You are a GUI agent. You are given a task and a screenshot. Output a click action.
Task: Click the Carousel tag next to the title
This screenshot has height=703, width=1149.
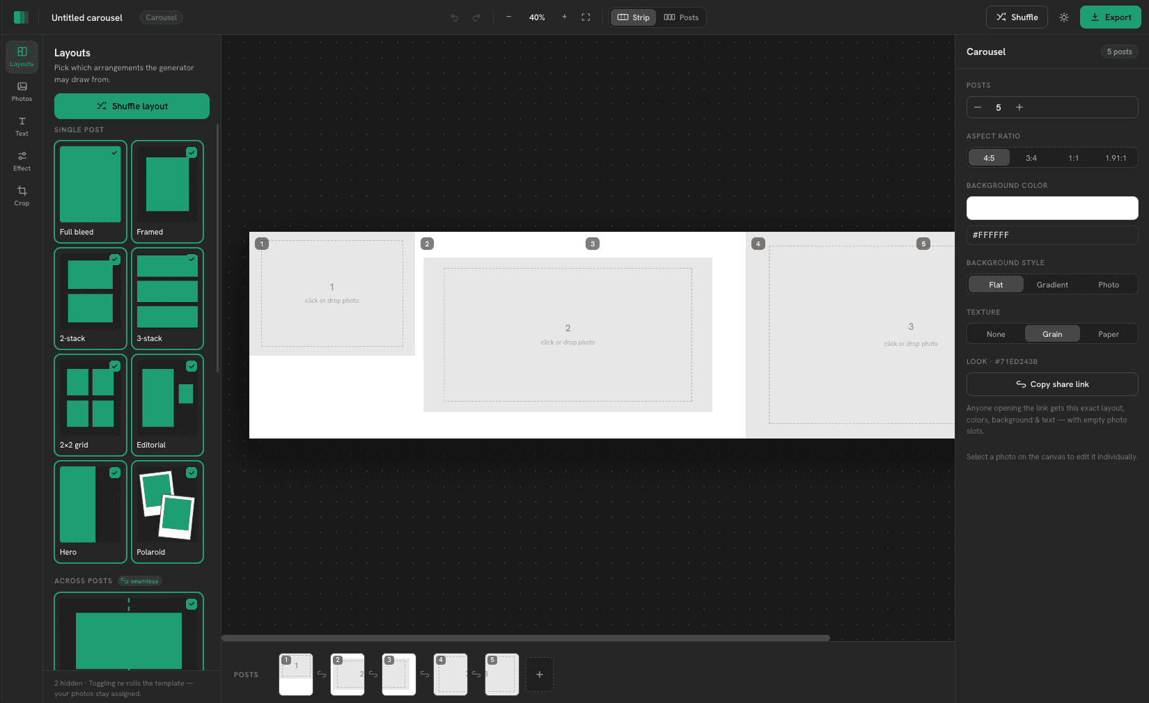pyautogui.click(x=162, y=17)
